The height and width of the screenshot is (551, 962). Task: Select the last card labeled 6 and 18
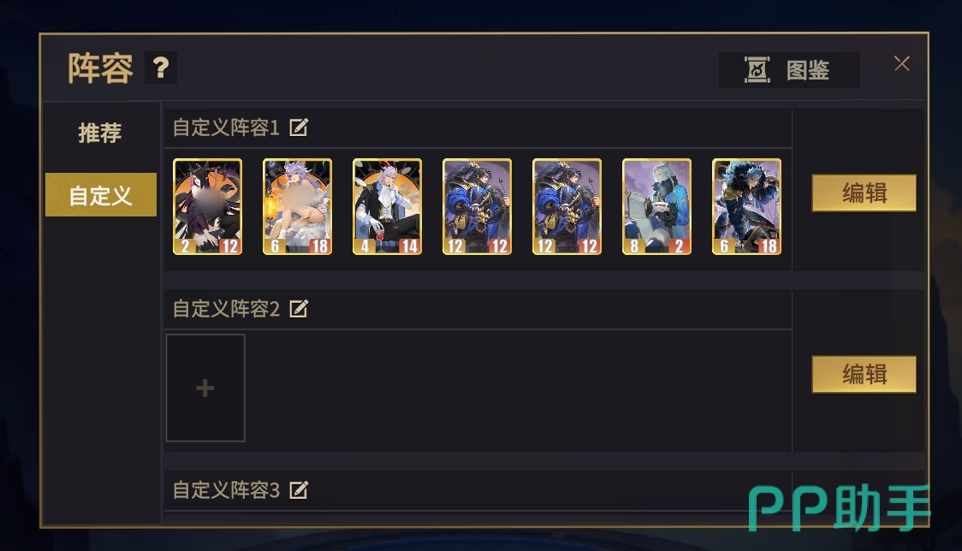pos(746,207)
